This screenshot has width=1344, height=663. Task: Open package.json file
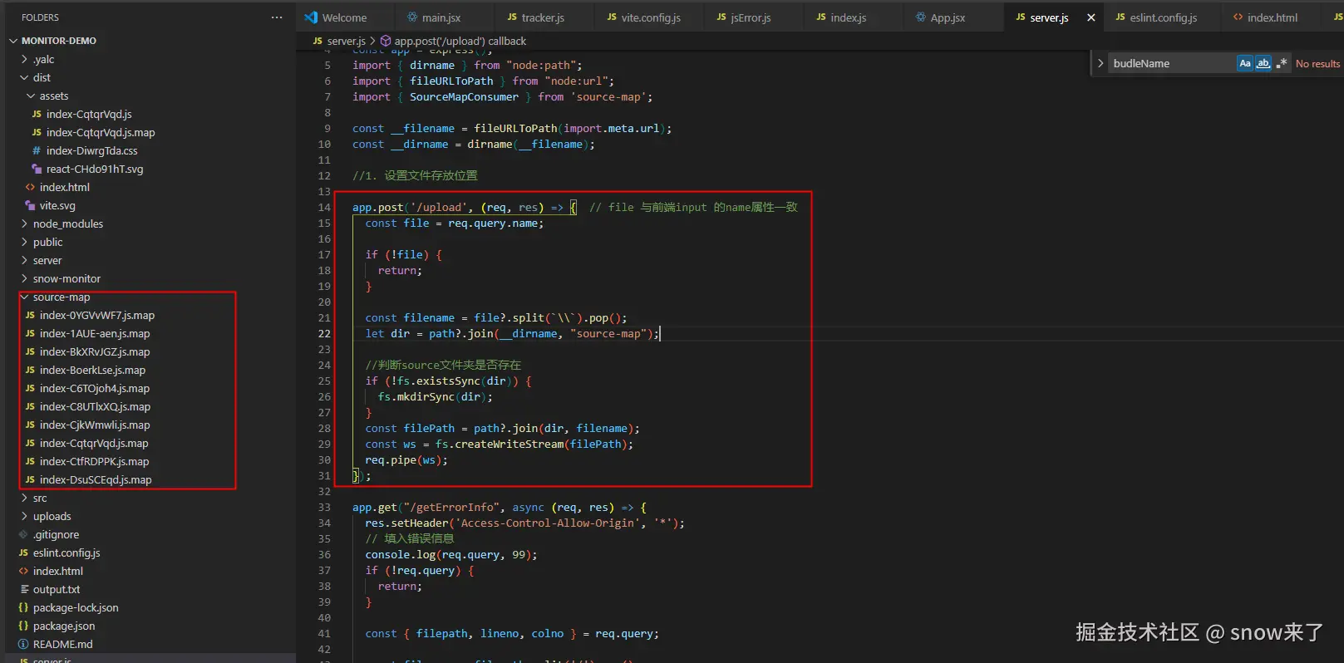tap(64, 626)
